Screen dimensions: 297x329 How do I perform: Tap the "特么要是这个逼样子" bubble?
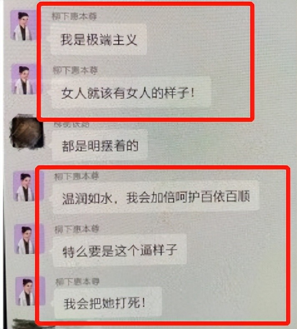coord(120,250)
